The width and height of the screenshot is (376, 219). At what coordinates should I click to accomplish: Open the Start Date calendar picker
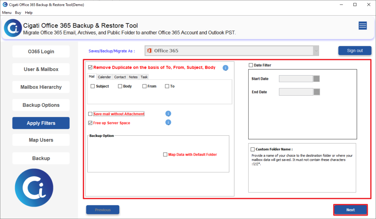point(317,79)
